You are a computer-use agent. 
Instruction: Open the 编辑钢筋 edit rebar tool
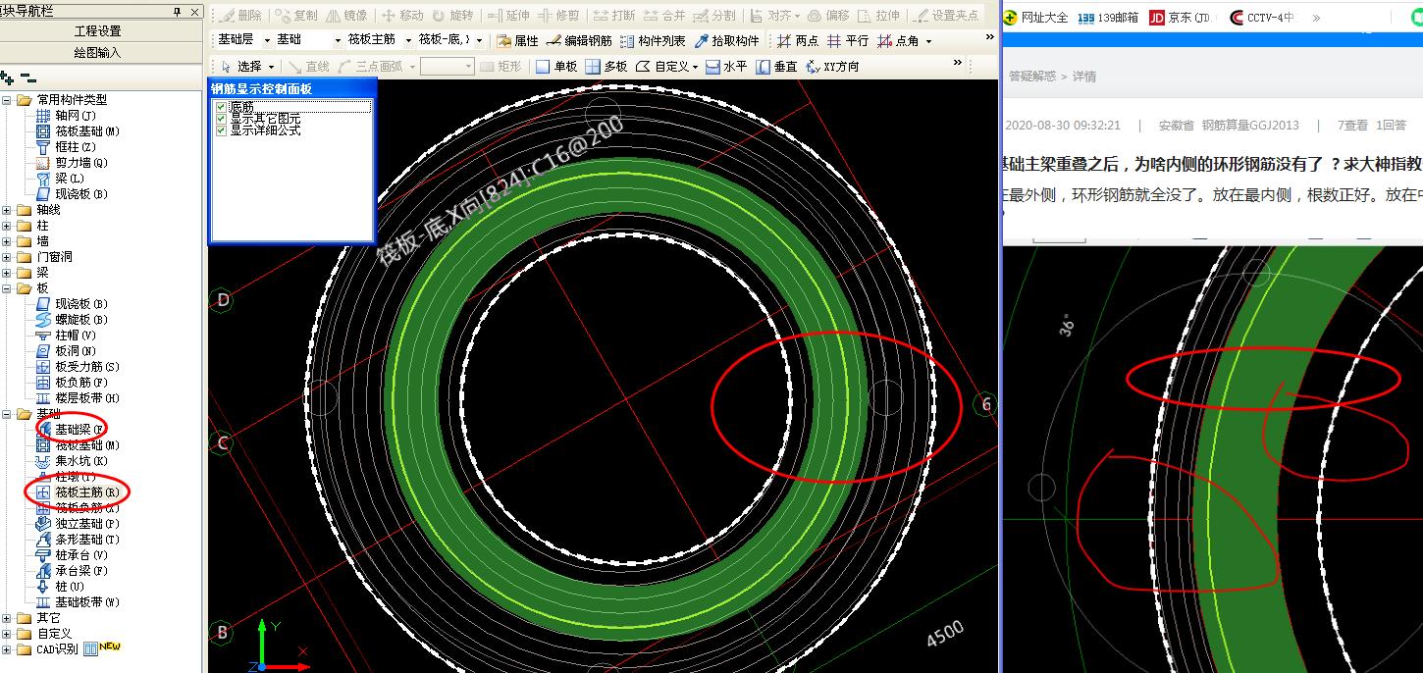[579, 40]
